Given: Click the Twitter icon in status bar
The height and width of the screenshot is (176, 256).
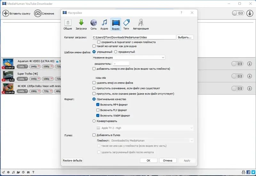Looking at the screenshot, I should click(x=253, y=172).
